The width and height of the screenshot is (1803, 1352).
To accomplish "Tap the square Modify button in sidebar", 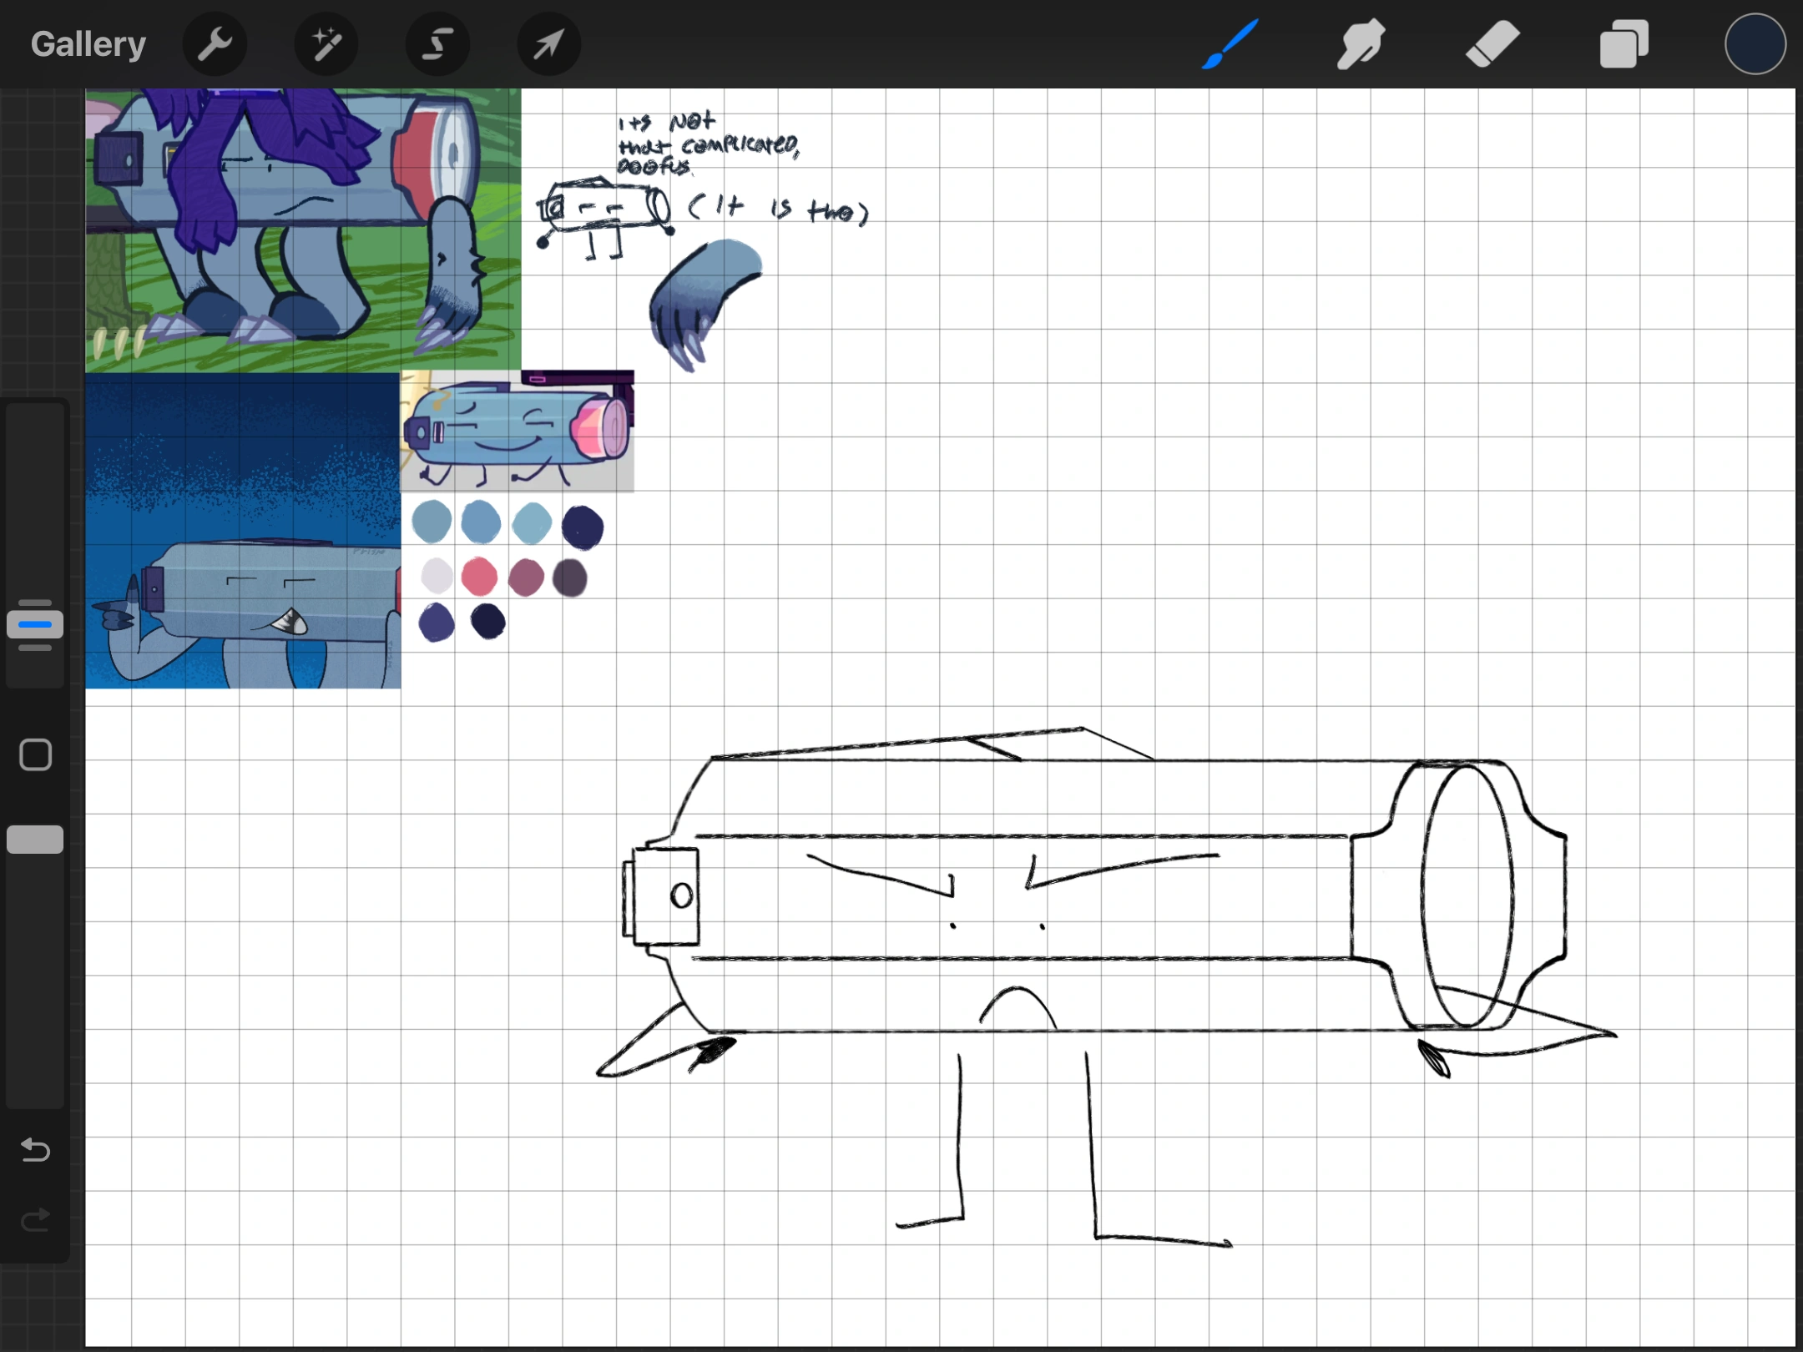I will tap(35, 754).
